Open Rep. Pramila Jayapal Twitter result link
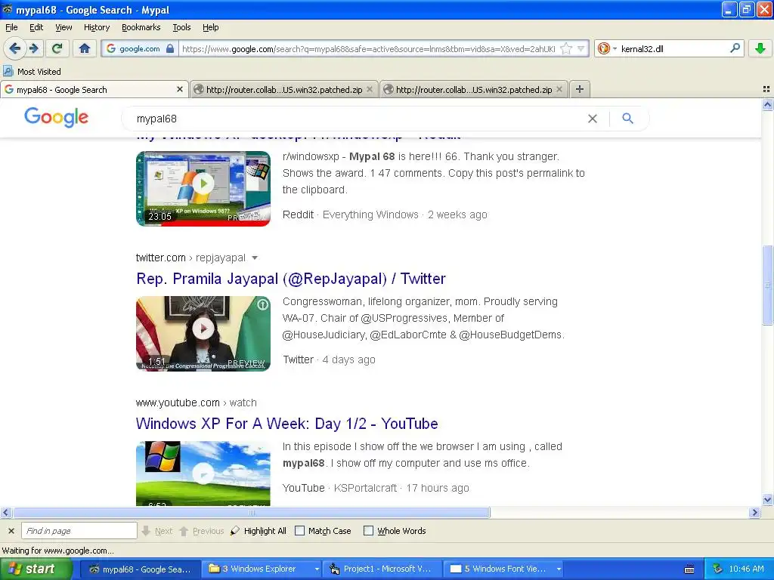The height and width of the screenshot is (580, 774). tap(291, 279)
